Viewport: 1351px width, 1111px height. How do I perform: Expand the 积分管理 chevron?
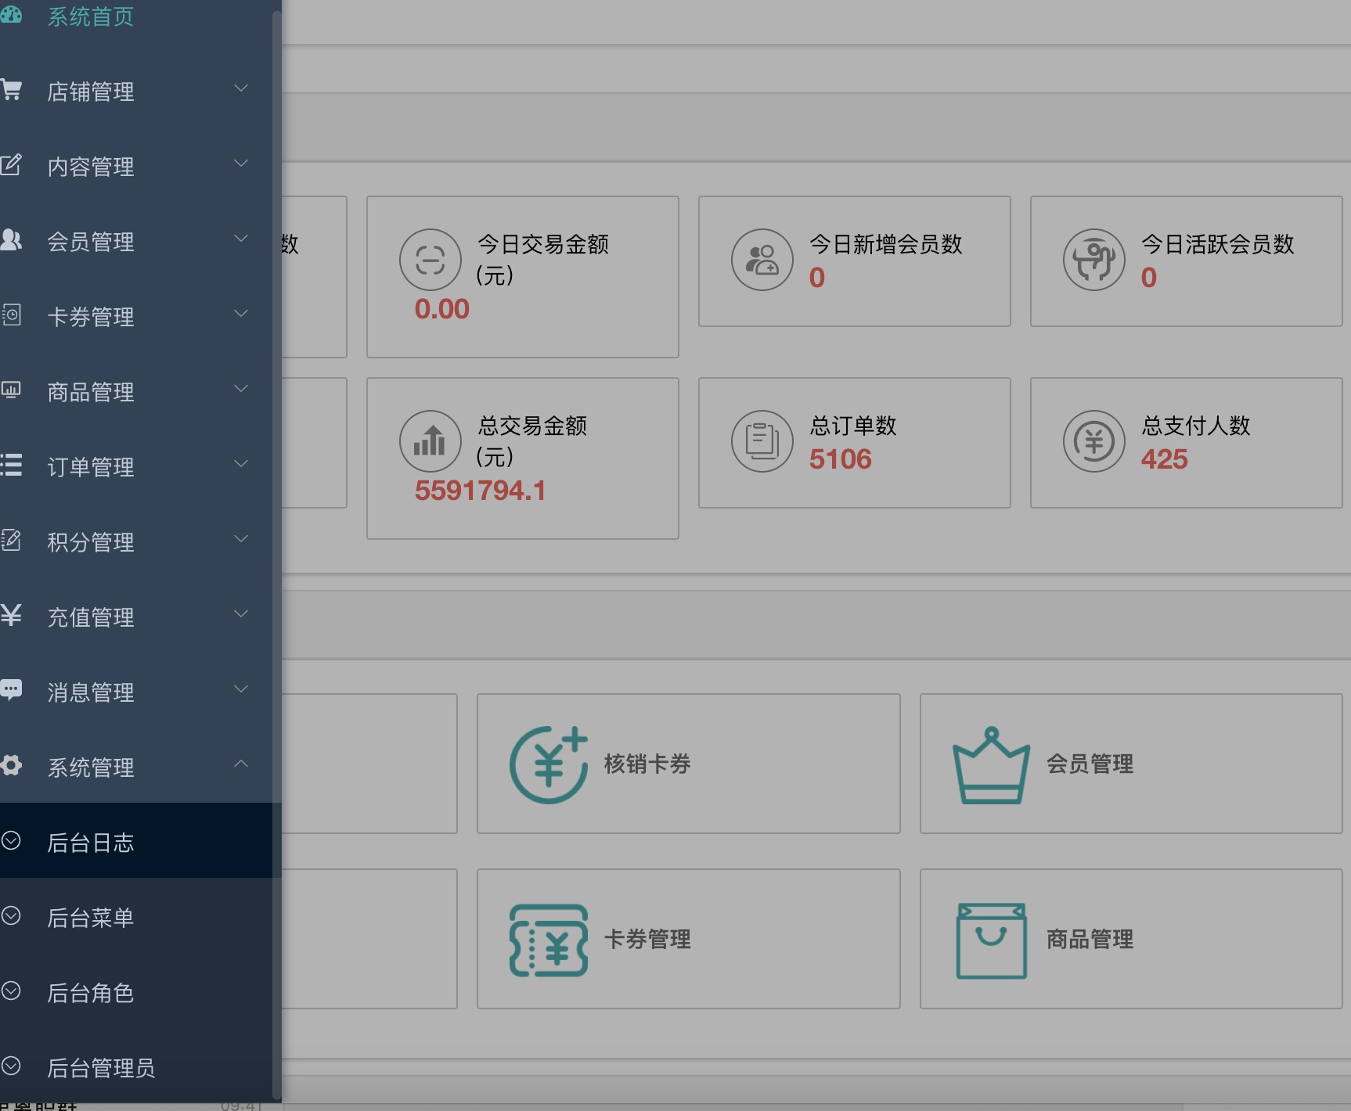(x=241, y=539)
